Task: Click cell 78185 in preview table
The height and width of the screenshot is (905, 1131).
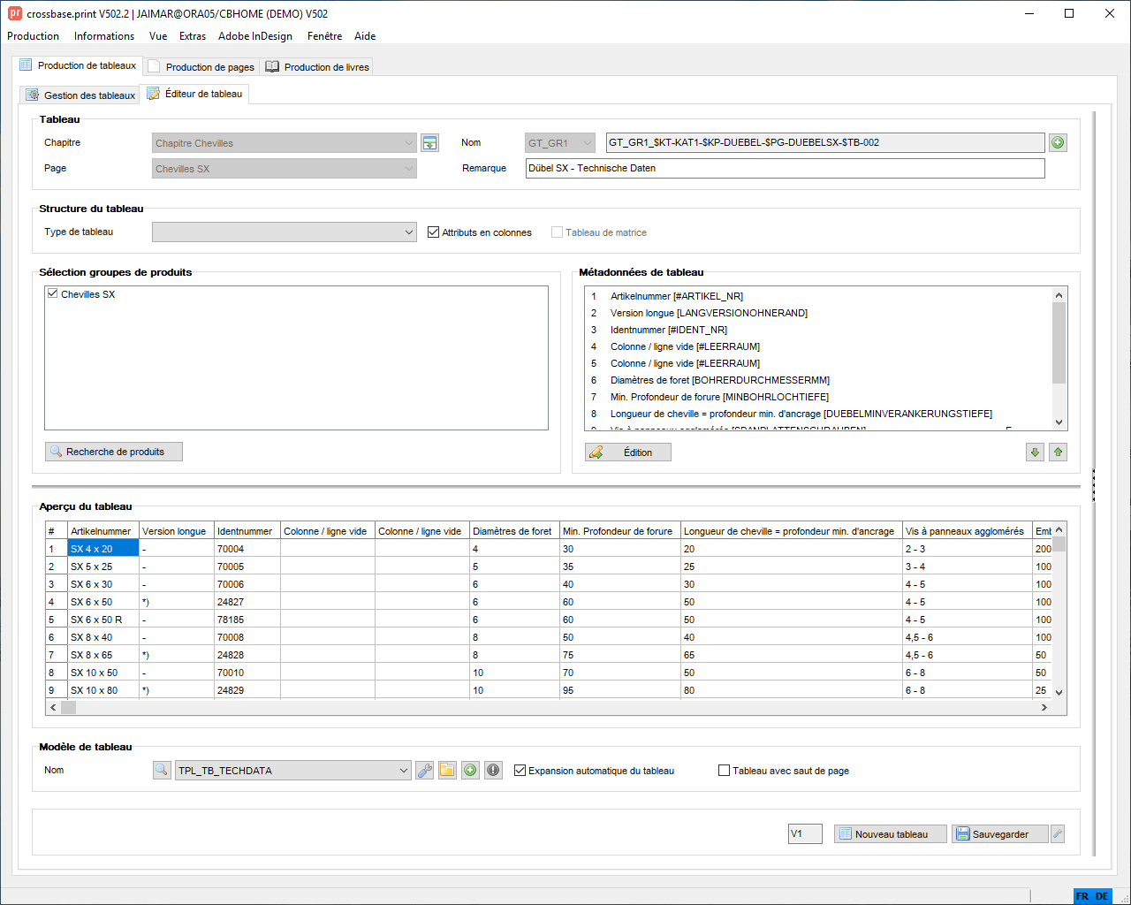Action: point(247,620)
